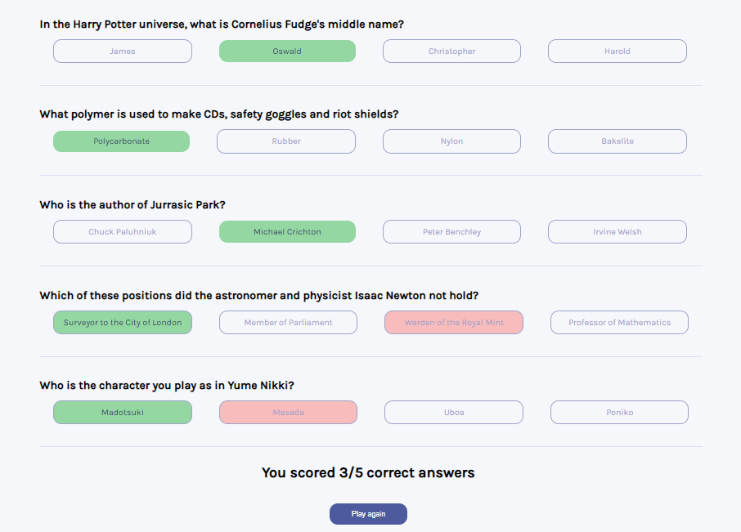This screenshot has width=741, height=532.
Task: Select the Madotsuki answer
Action: pos(123,412)
